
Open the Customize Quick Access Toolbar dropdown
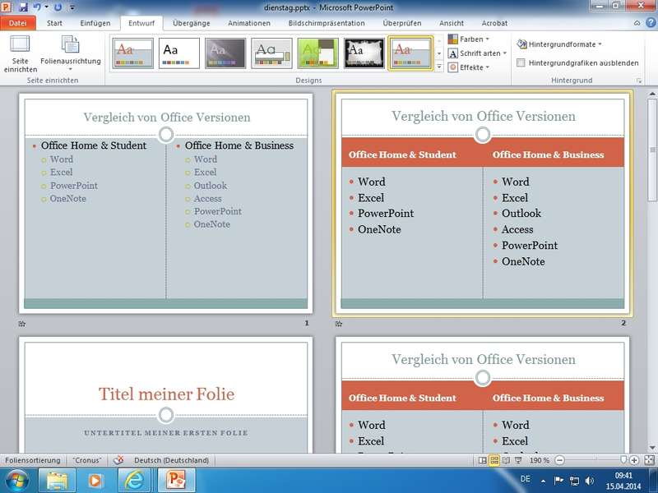point(72,7)
